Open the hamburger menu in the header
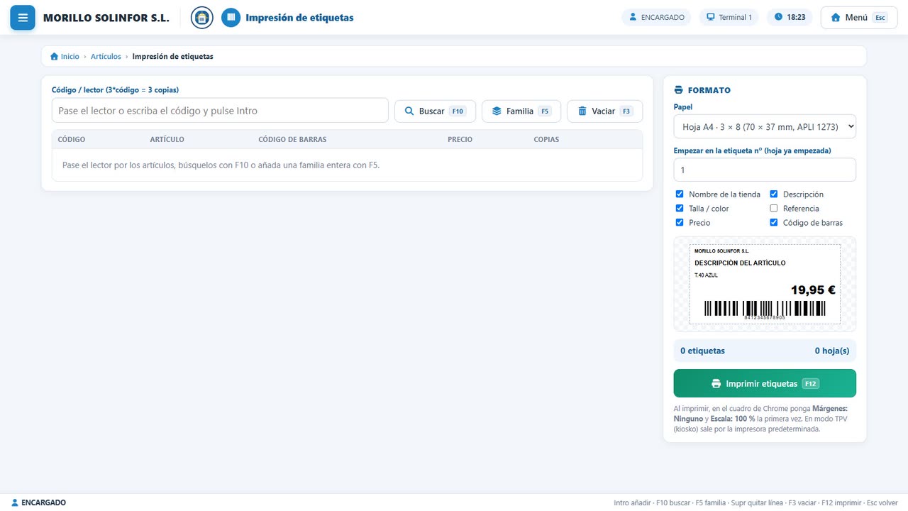 (x=23, y=18)
